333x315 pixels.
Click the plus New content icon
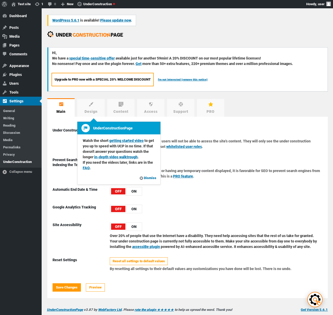pyautogui.click(x=63, y=4)
